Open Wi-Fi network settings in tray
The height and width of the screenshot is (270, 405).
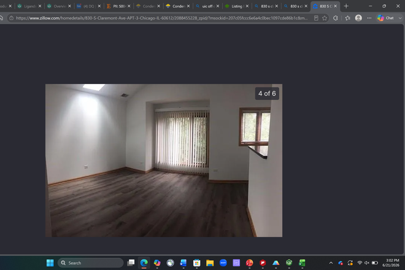coord(360,263)
